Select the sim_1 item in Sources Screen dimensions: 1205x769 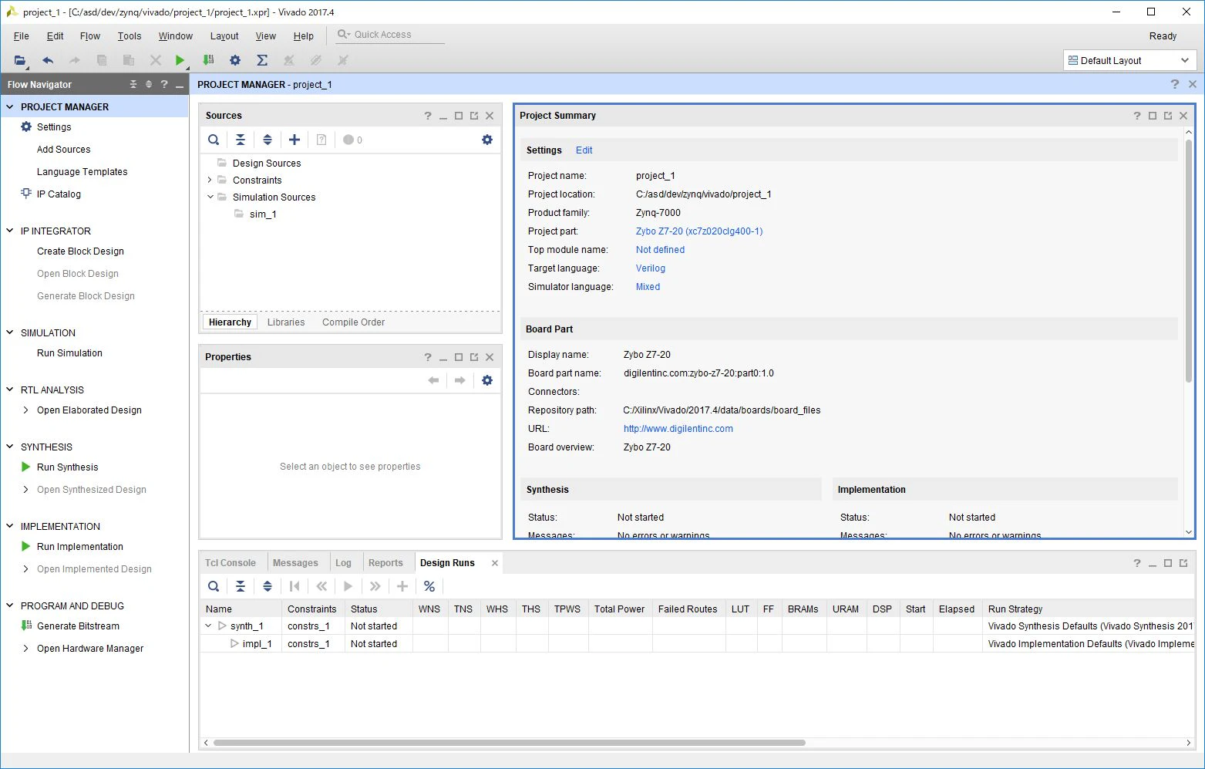263,214
